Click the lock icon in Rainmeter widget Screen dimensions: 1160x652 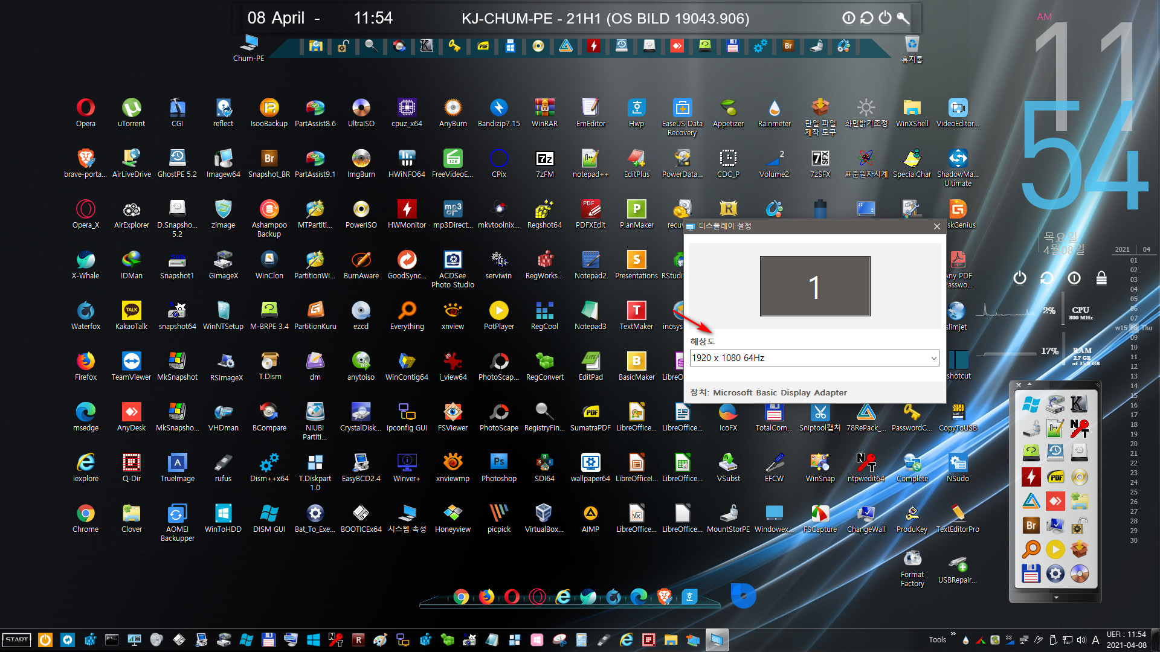[x=1101, y=278]
